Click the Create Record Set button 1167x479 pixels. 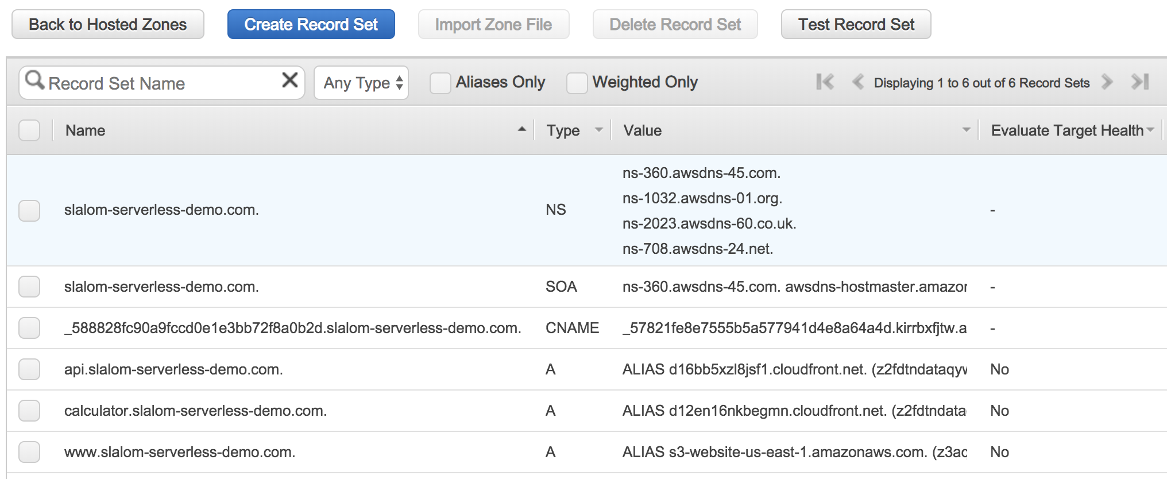[x=311, y=24]
